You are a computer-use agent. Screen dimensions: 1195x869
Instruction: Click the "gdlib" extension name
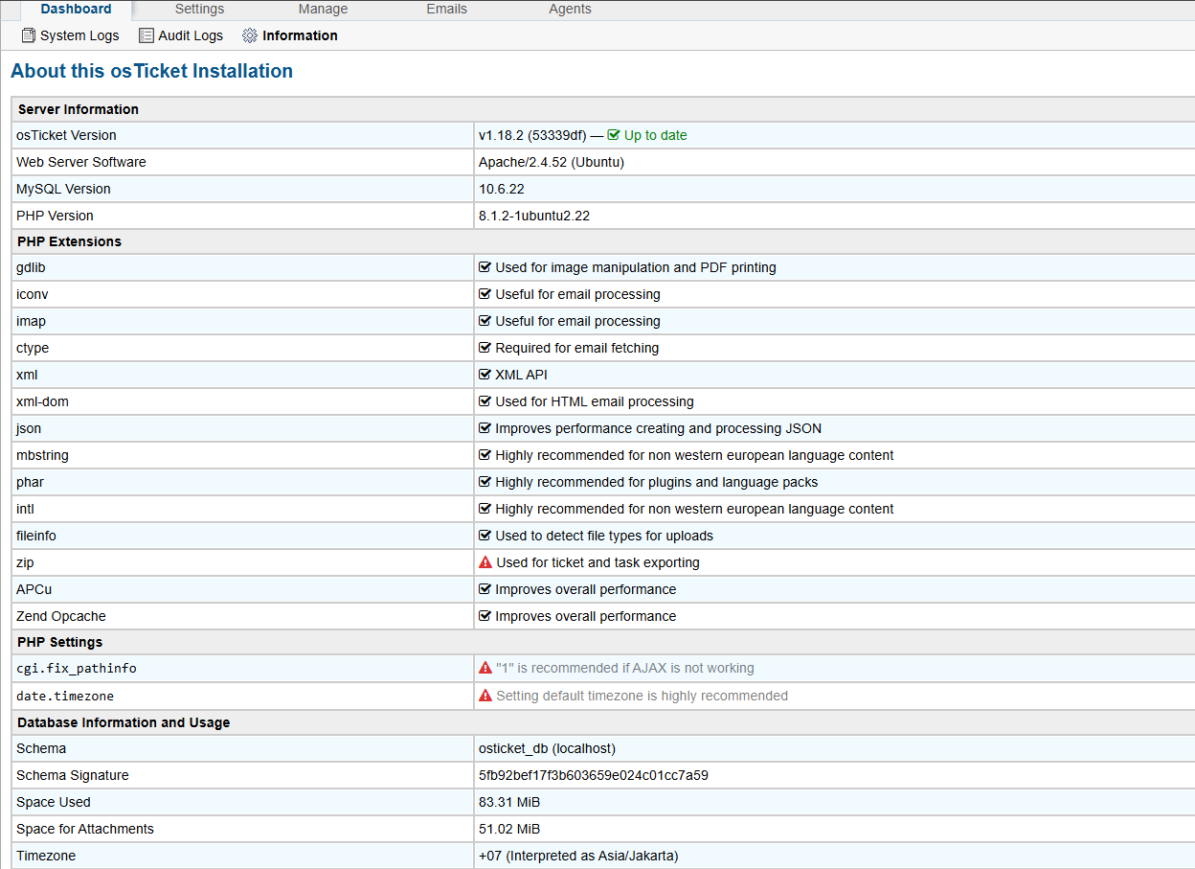point(31,267)
